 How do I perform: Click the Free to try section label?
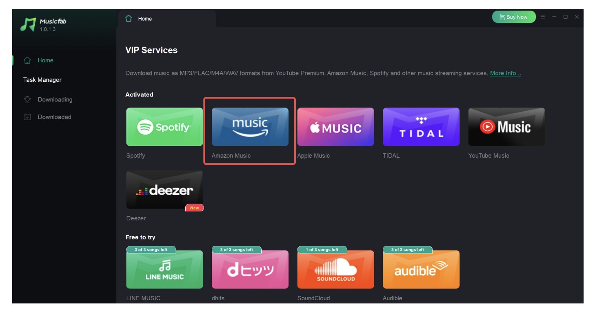pyautogui.click(x=140, y=237)
